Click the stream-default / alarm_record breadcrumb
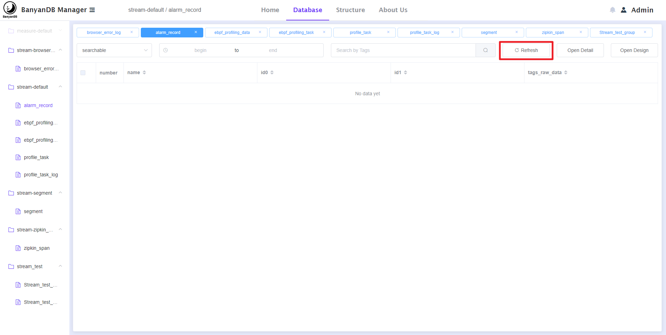Viewport: 666px width, 335px height. pyautogui.click(x=165, y=10)
